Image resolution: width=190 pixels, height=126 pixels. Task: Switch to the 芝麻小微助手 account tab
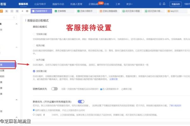(x=87, y=11)
